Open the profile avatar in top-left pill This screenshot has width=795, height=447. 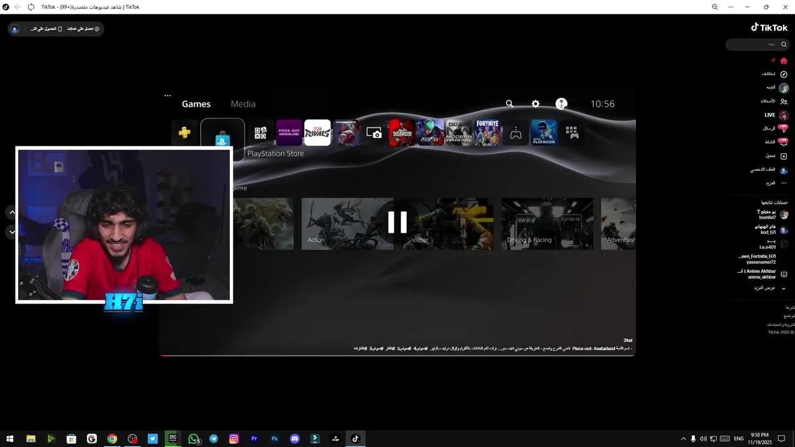point(15,29)
